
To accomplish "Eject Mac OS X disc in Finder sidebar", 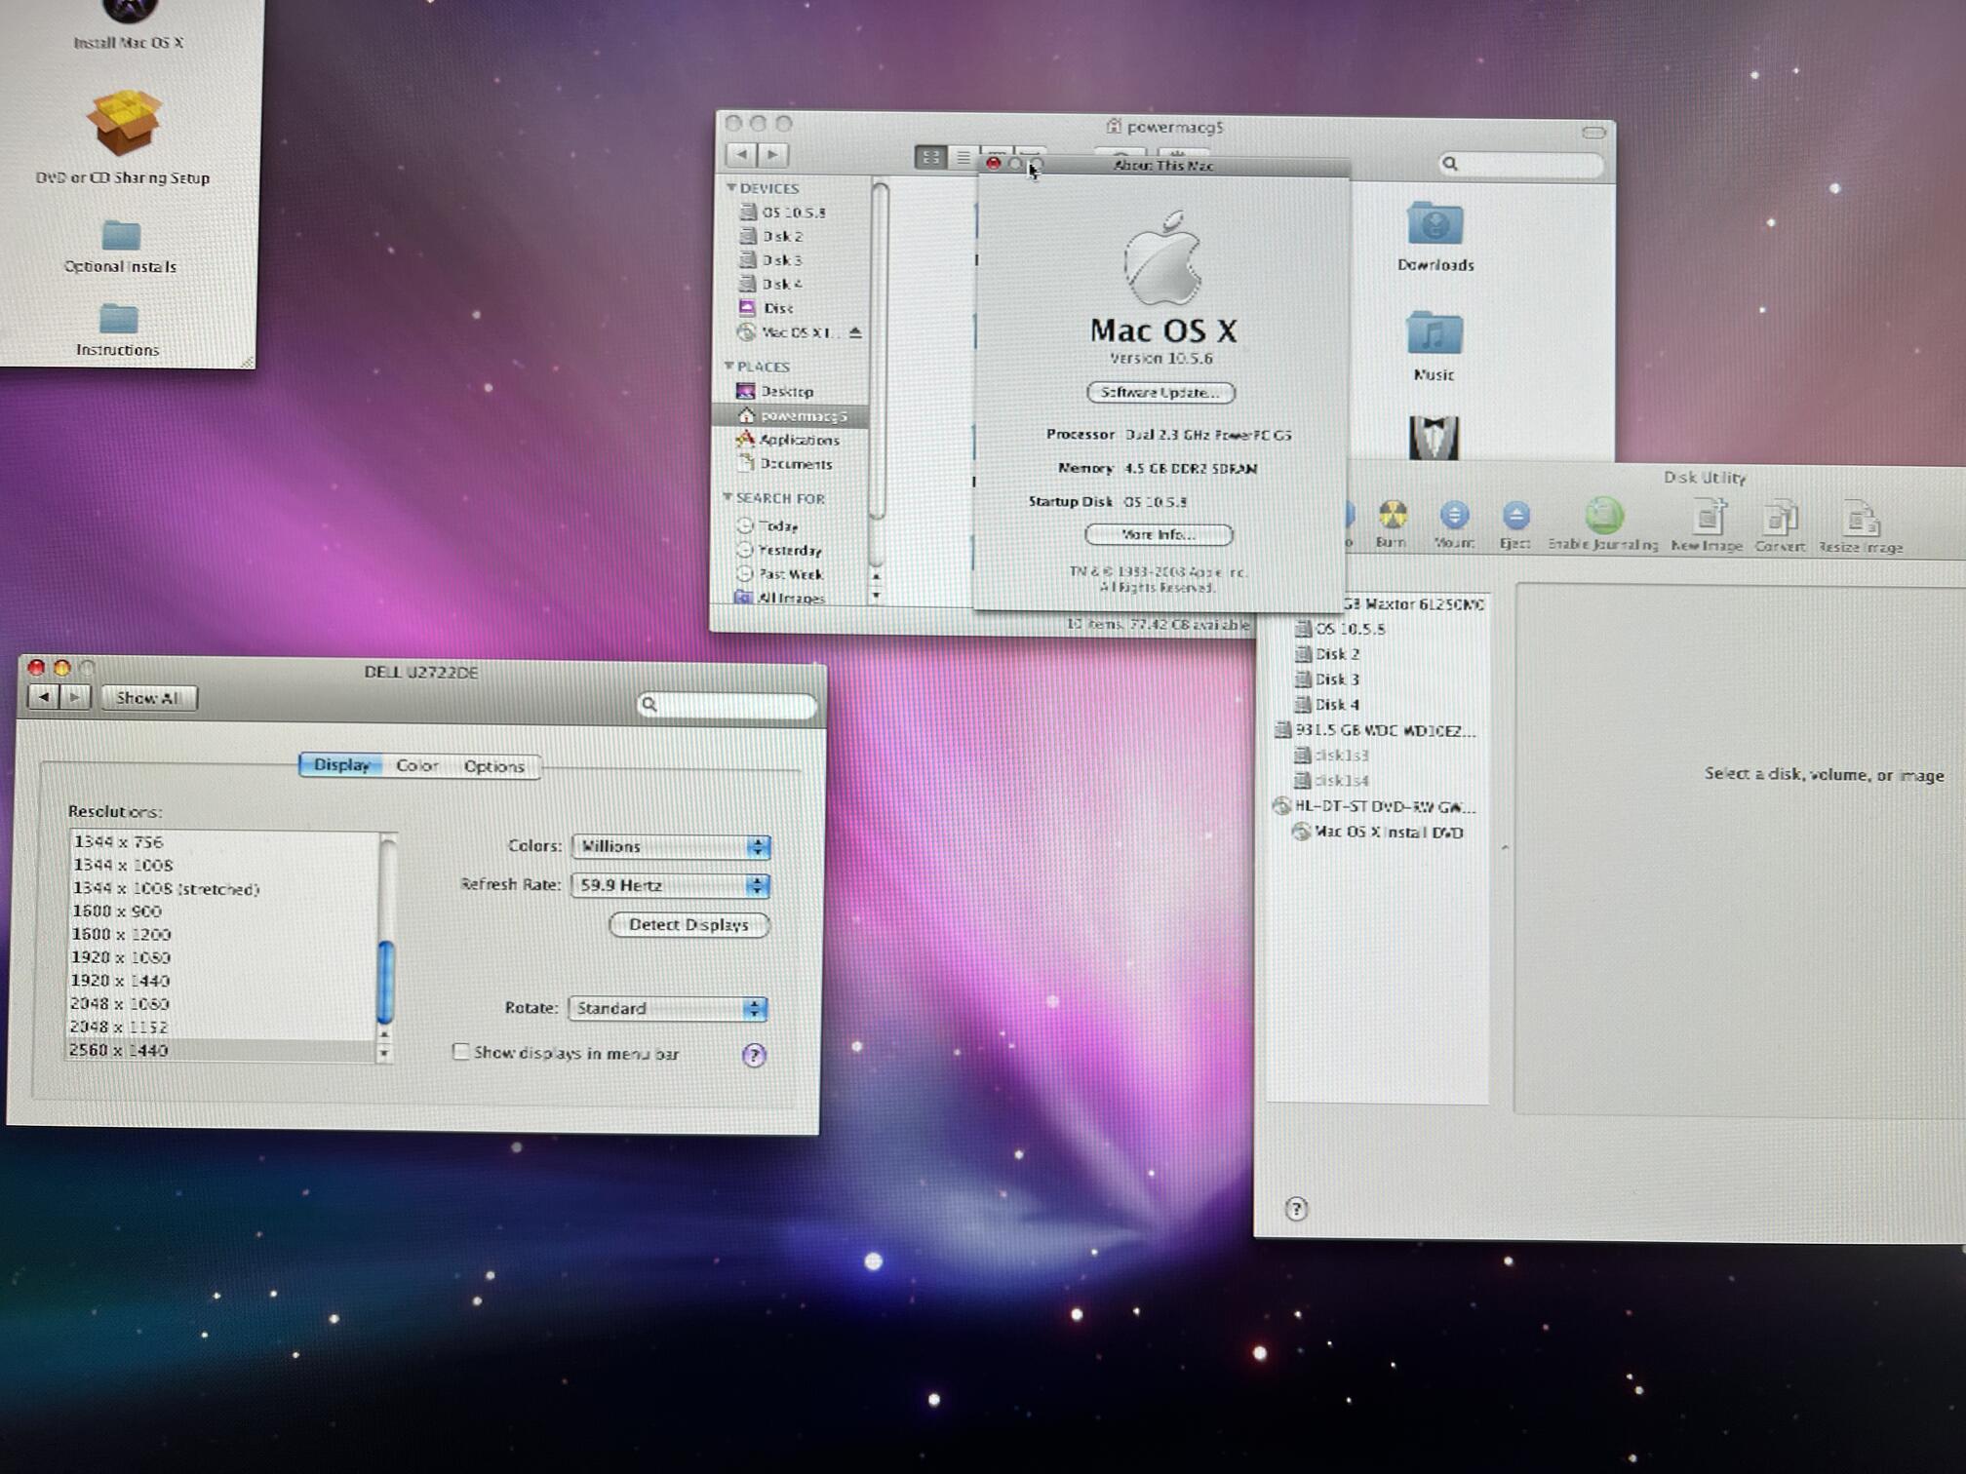I will [855, 332].
